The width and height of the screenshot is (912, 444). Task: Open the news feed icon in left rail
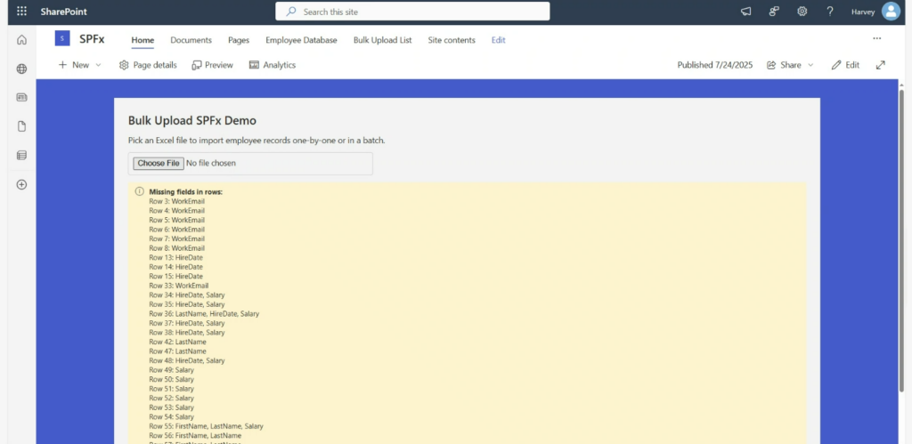21,98
